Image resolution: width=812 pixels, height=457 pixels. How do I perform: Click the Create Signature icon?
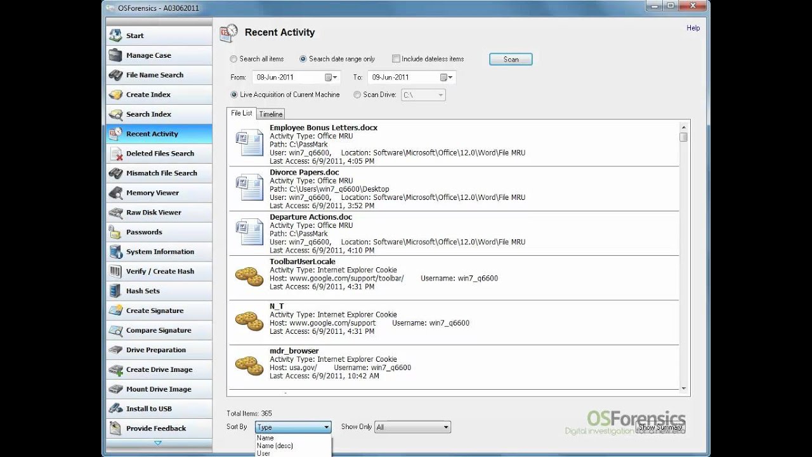tap(115, 311)
